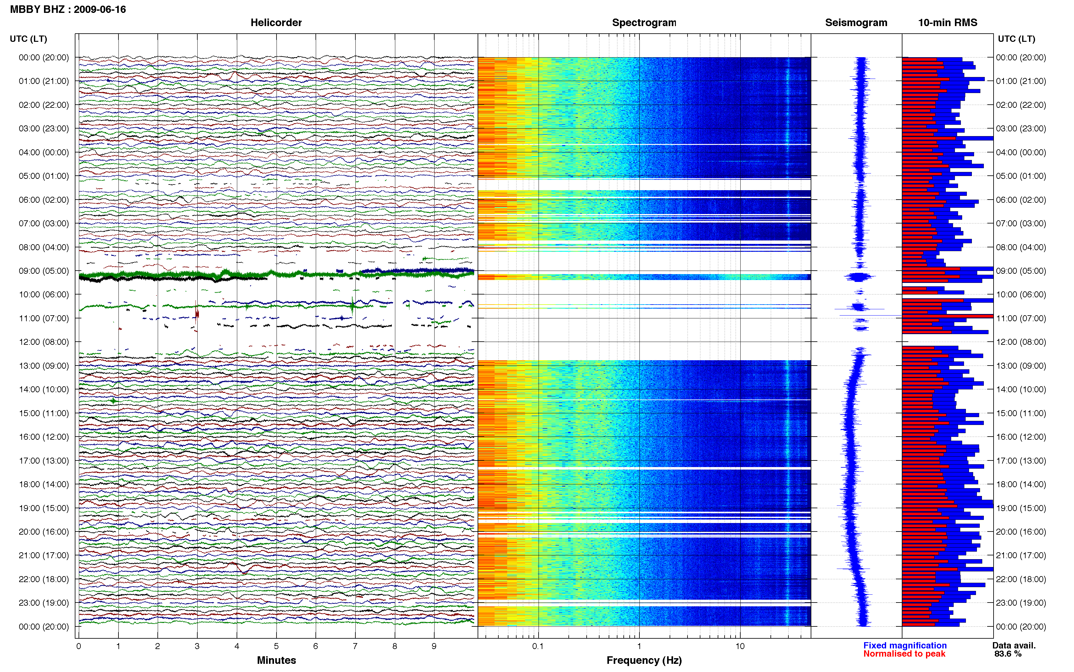The image size is (1074, 672).
Task: Click left time label 23:00 (19:00)
Action: [44, 603]
